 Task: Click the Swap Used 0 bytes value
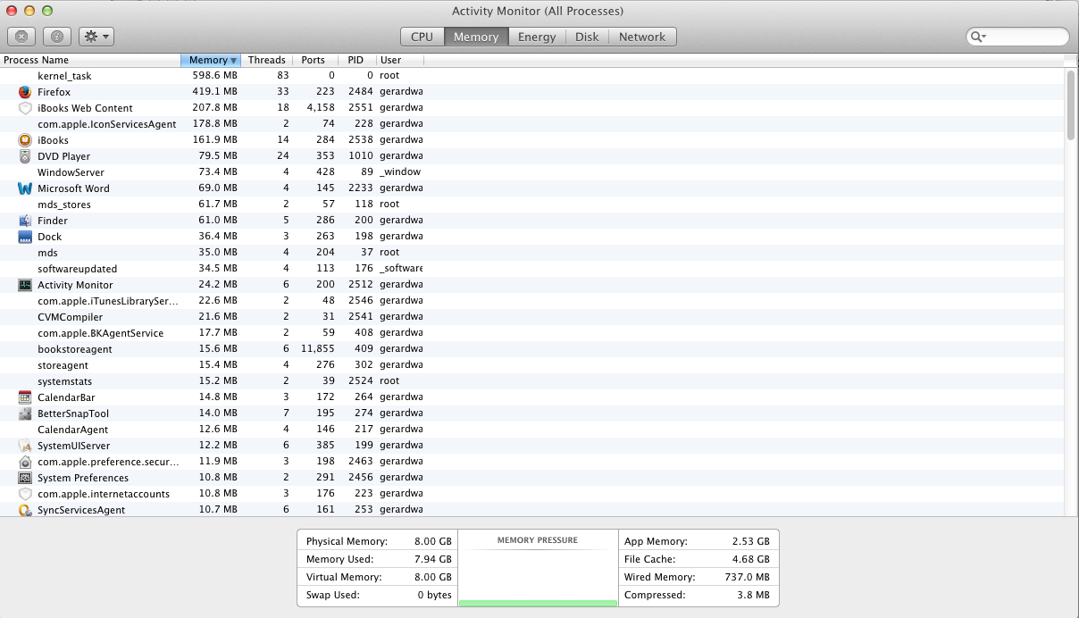435,595
